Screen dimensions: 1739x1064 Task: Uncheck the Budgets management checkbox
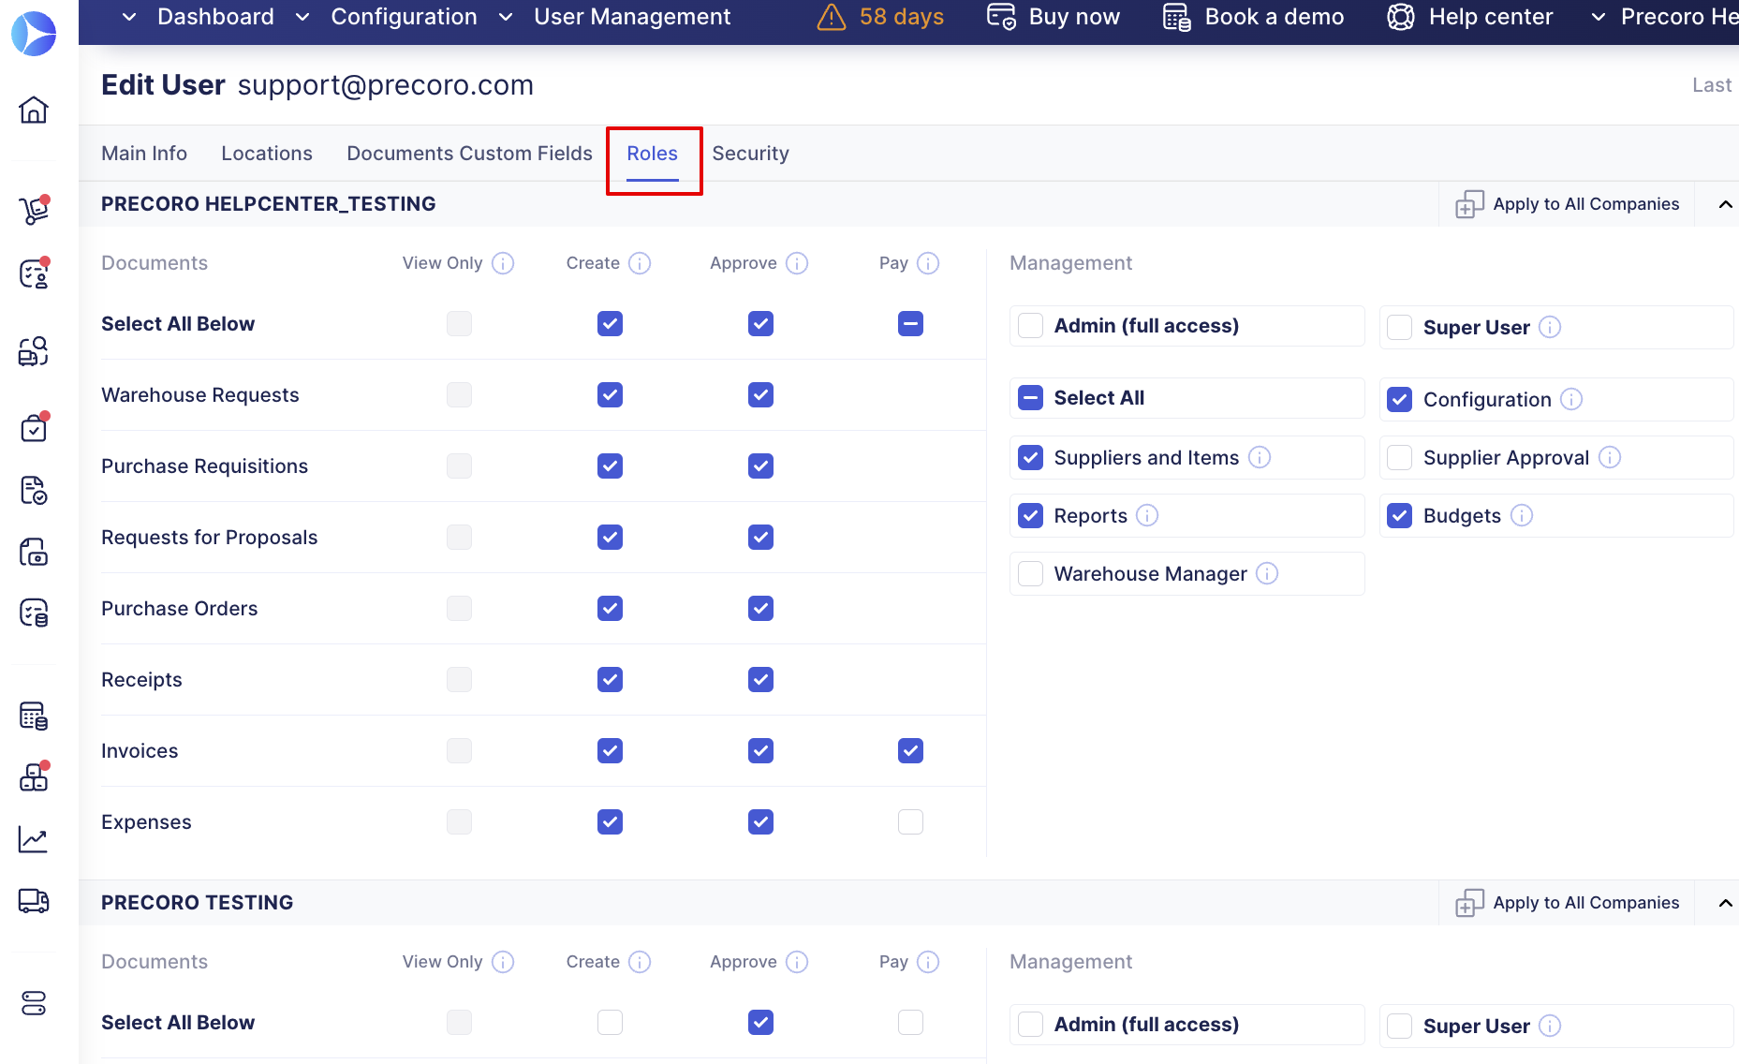(1399, 515)
